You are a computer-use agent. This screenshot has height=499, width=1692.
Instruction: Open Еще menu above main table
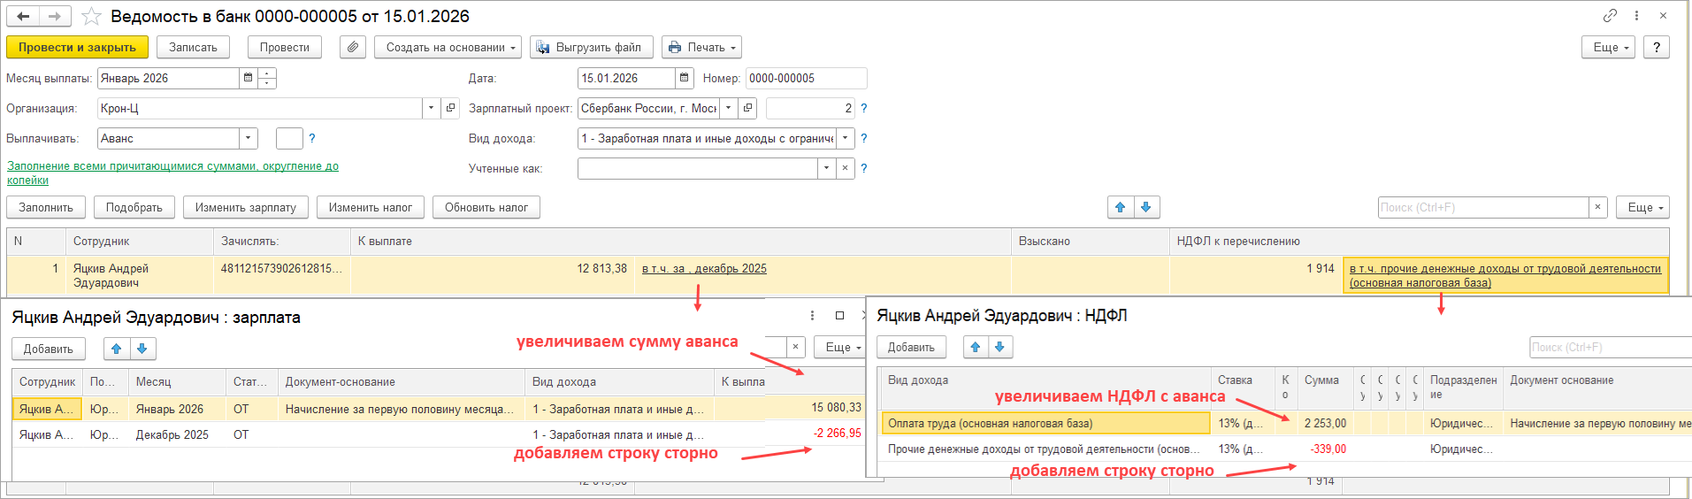[1643, 207]
